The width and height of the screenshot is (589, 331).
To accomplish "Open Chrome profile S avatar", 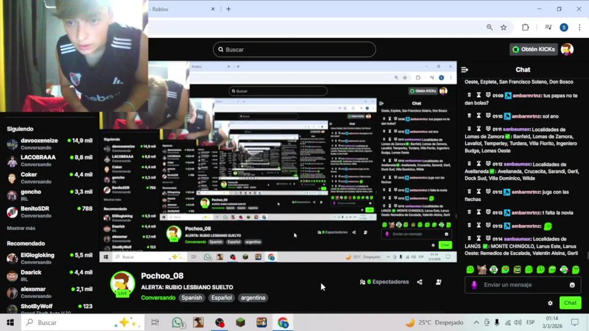I will point(564,28).
